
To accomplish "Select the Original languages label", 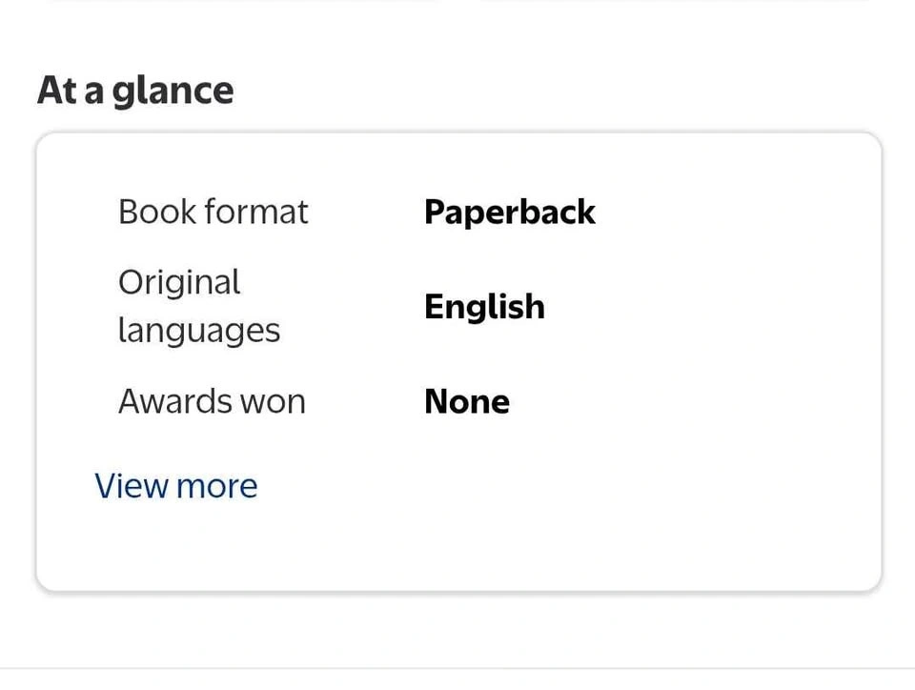I will [x=198, y=306].
